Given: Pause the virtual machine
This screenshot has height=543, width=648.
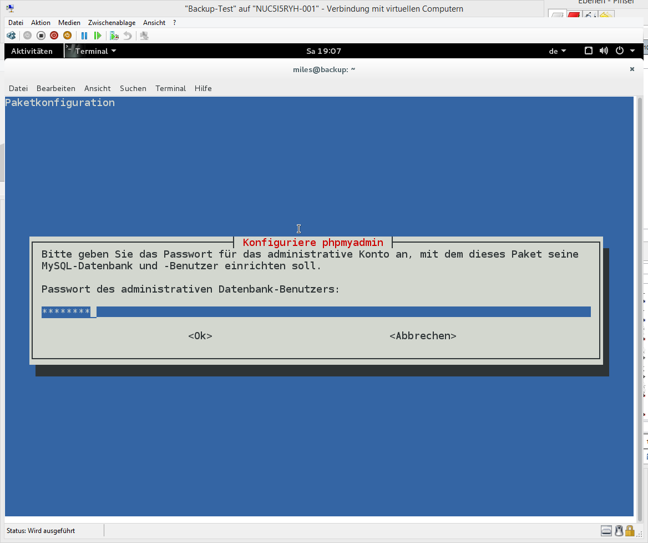Looking at the screenshot, I should pos(84,36).
